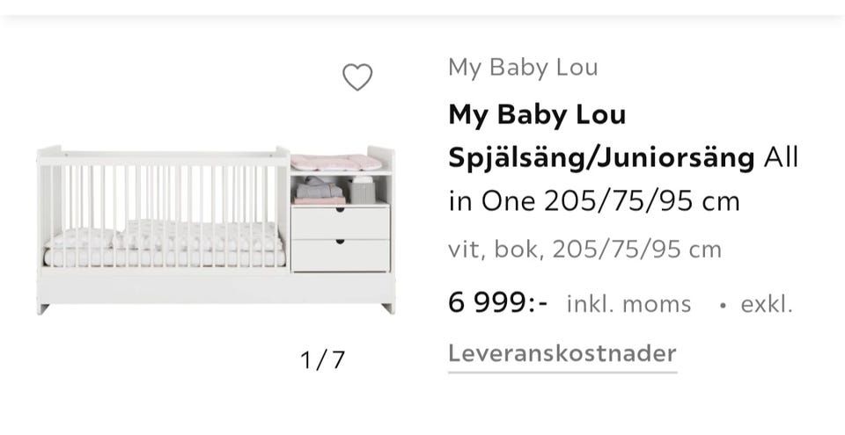Tap the heart favorite icon
The image size is (845, 435).
coord(357,77)
